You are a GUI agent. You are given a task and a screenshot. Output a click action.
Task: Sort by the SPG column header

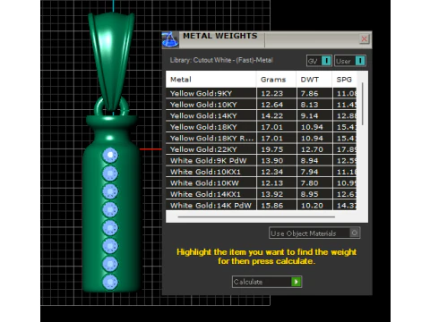[x=344, y=80]
